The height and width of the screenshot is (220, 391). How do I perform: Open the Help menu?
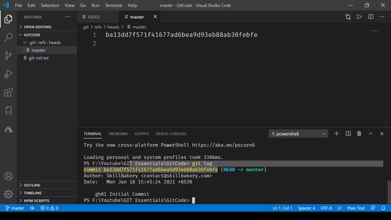133,5
